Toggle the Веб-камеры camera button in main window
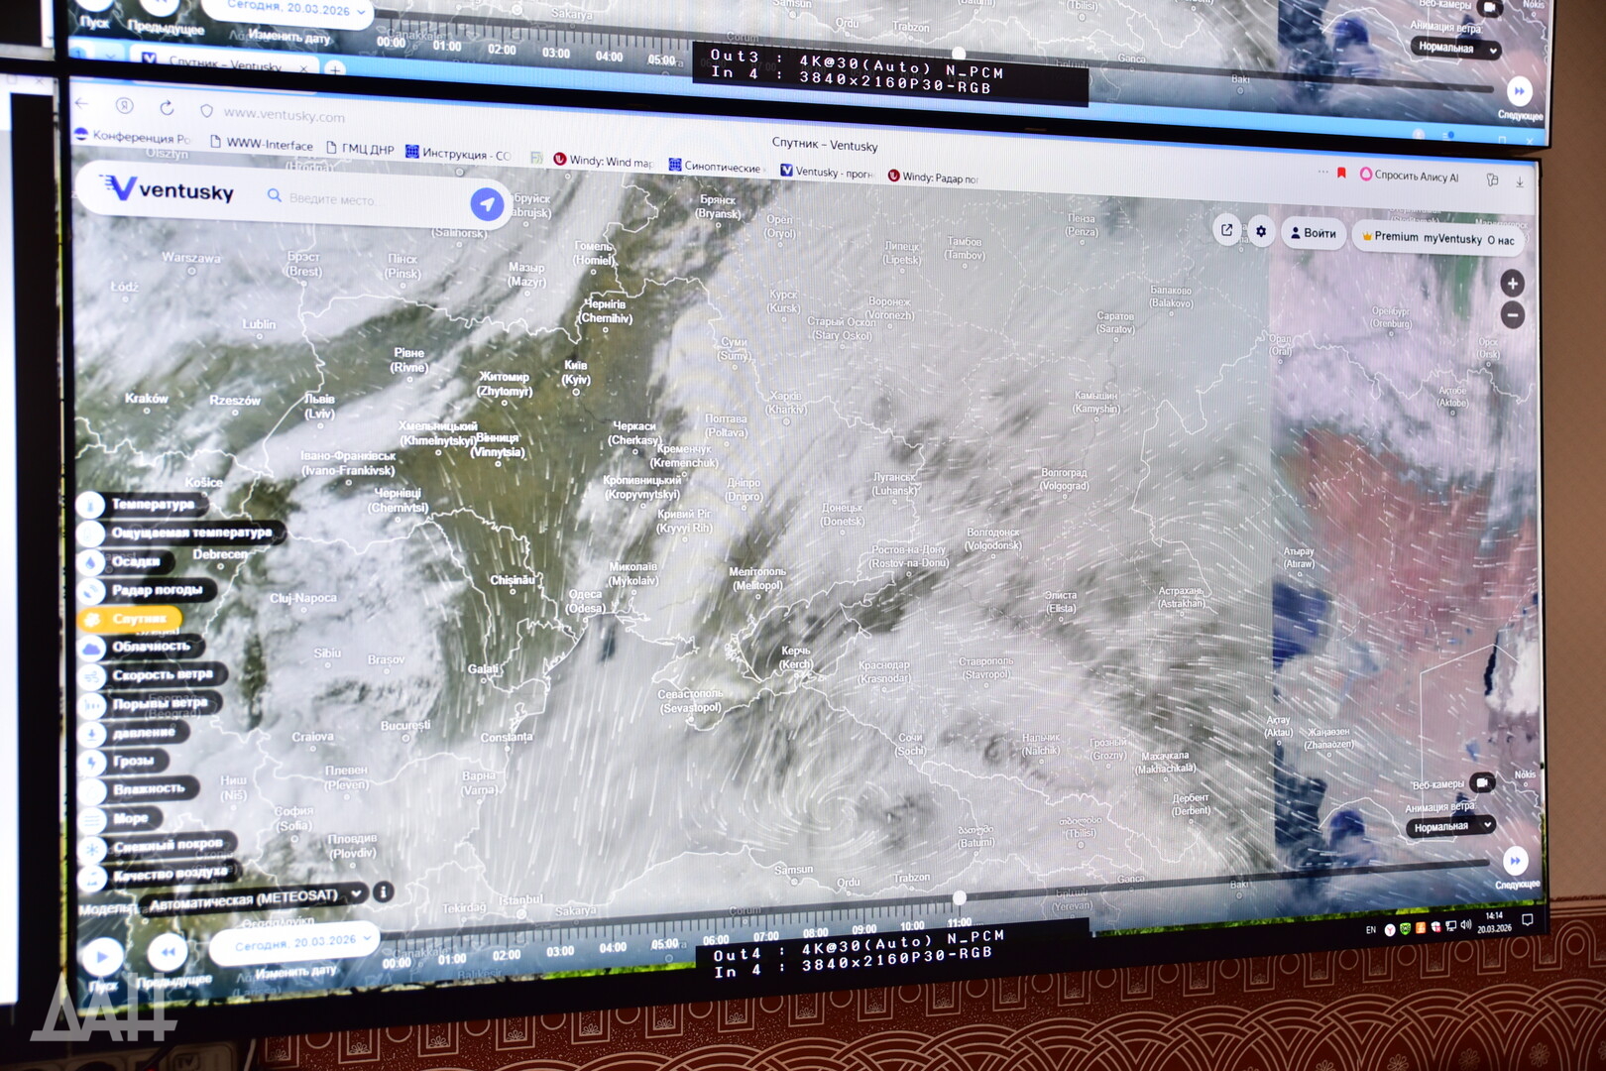This screenshot has width=1606, height=1071. tap(1482, 783)
